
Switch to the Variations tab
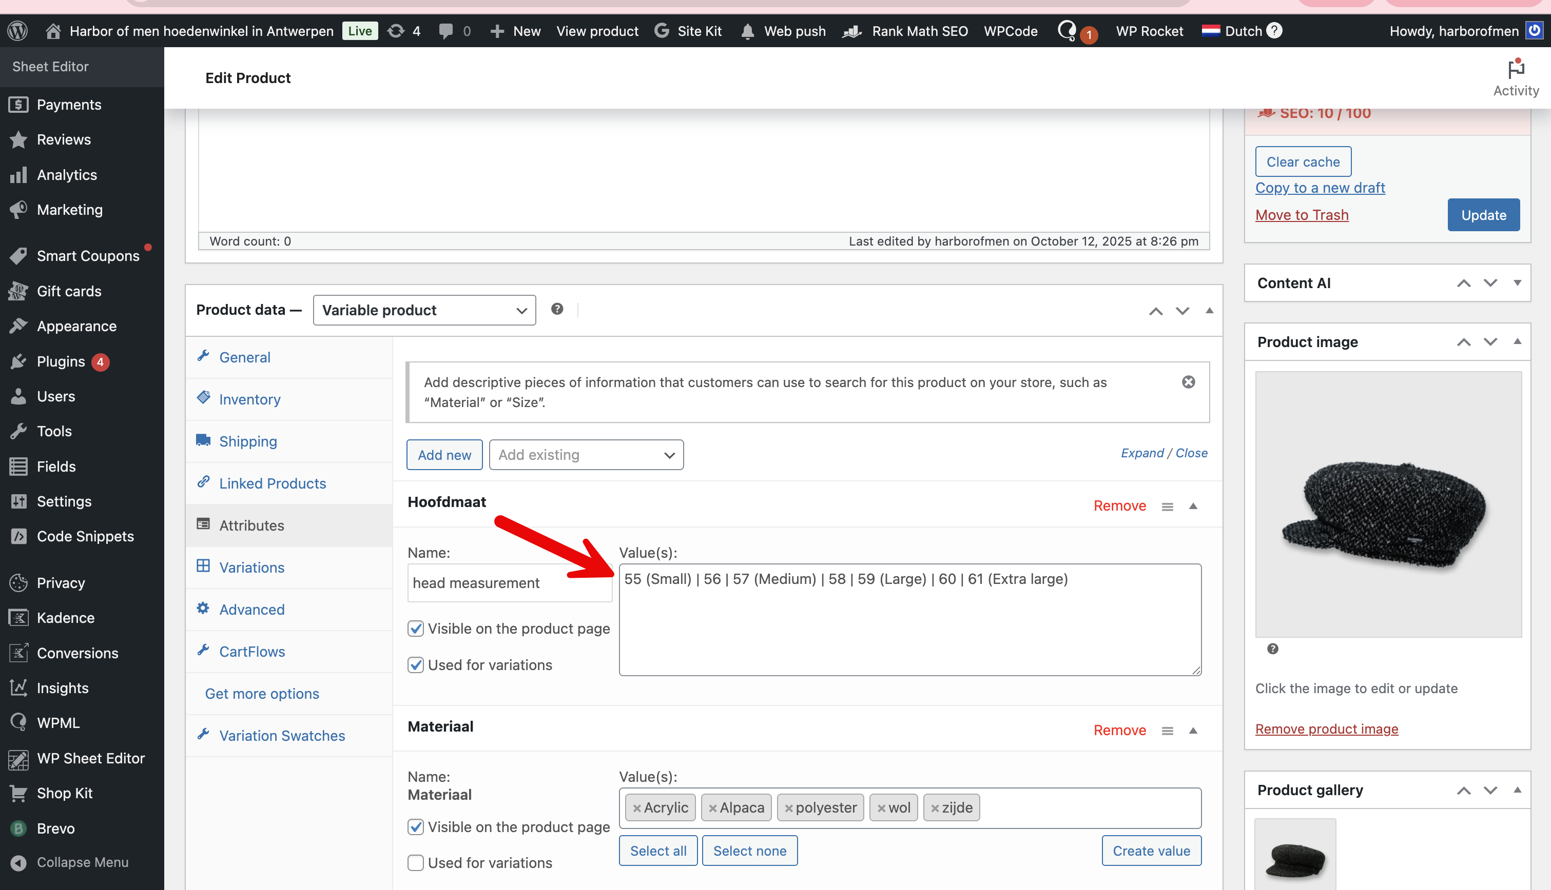tap(251, 567)
